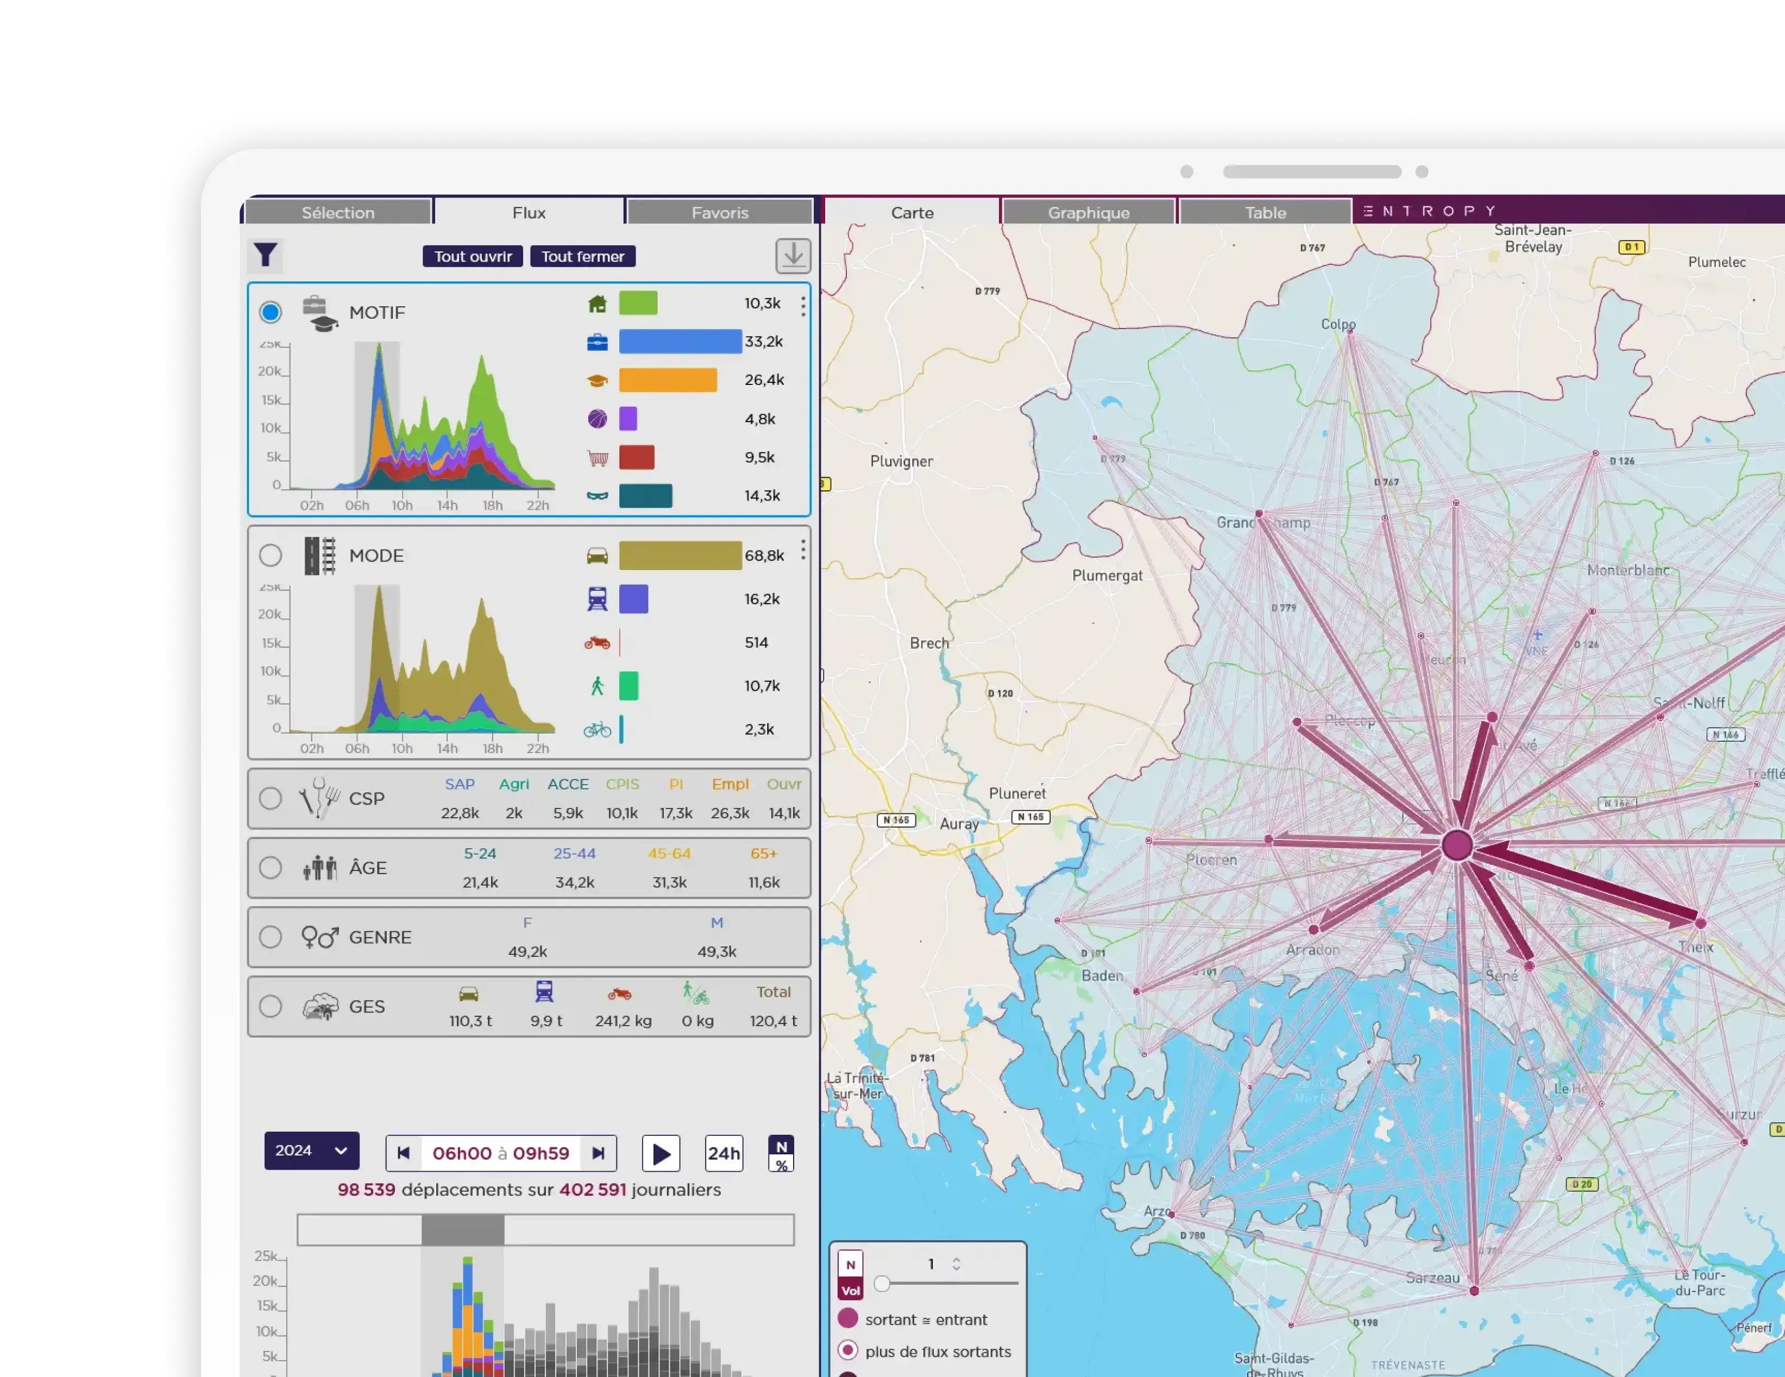1785x1377 pixels.
Task: Select the MODE radio button
Action: click(271, 555)
